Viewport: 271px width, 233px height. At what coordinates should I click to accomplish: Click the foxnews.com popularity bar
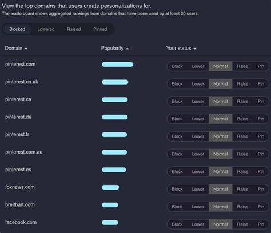point(110,187)
